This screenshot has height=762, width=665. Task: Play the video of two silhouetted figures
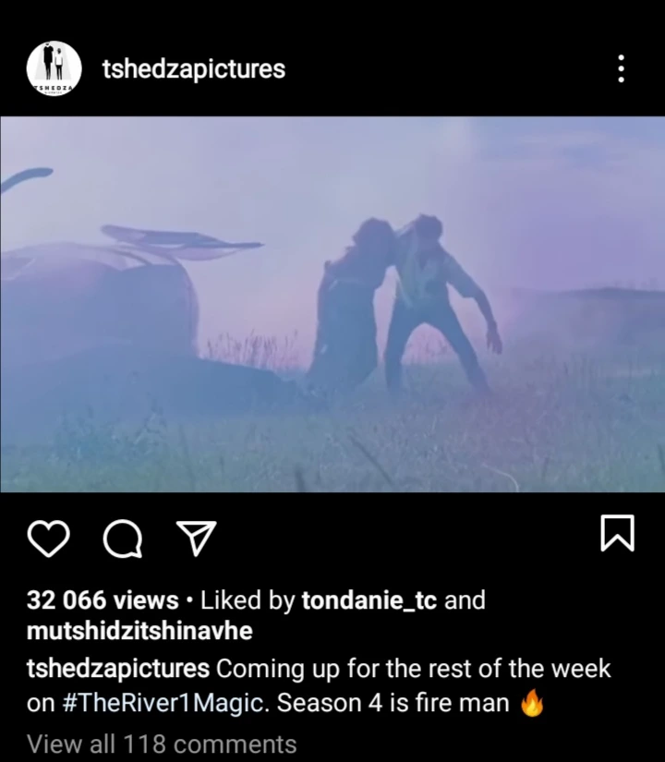coord(332,304)
